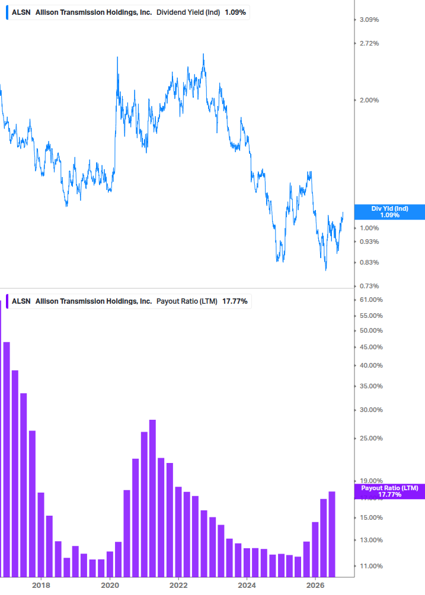425x595 pixels.
Task: Click the 35.00% payout axis label
Action: 372,386
